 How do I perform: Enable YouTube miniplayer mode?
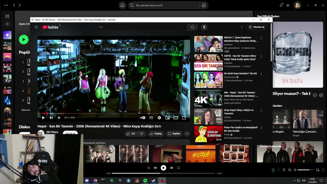(x=168, y=118)
